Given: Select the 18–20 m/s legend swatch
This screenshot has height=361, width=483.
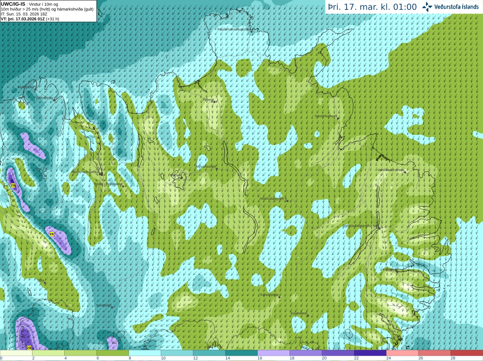Looking at the screenshot, I should [x=306, y=353].
